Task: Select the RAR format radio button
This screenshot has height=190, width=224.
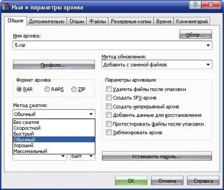Action: coord(19,89)
